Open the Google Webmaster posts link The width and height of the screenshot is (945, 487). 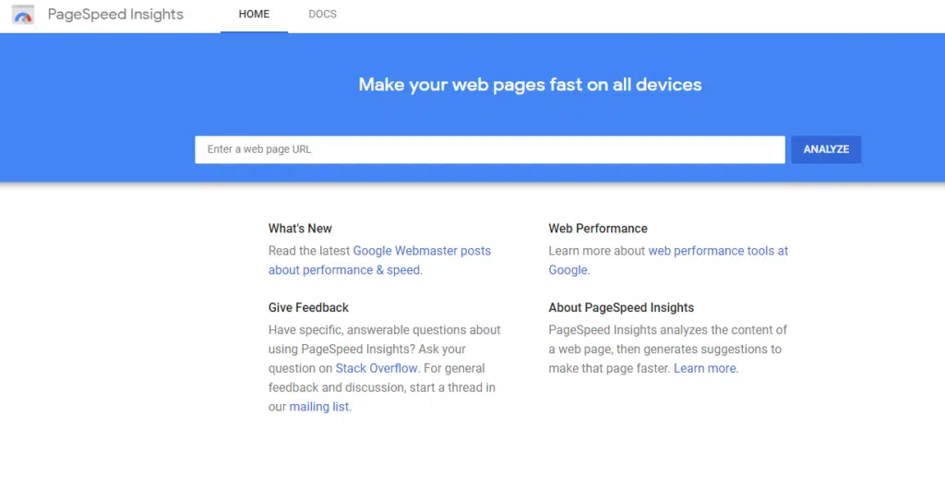(x=422, y=251)
